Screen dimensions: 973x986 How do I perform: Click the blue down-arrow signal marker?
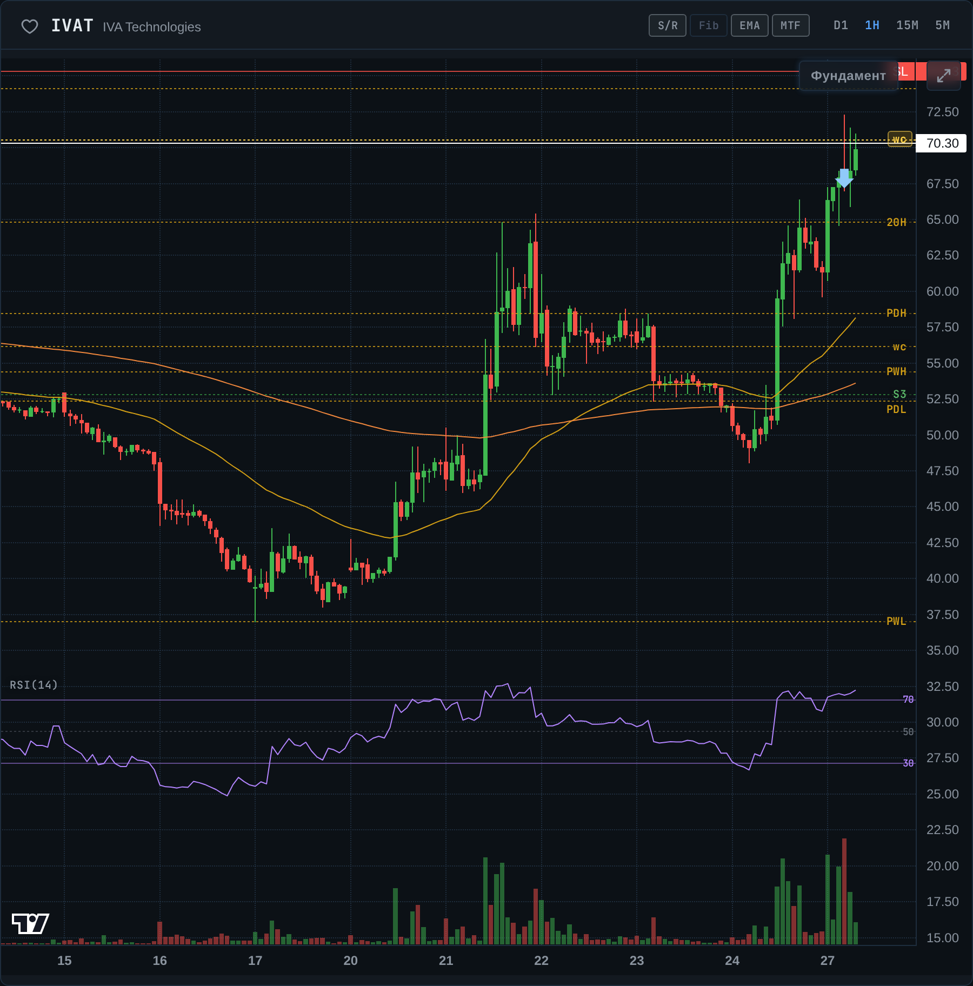844,178
